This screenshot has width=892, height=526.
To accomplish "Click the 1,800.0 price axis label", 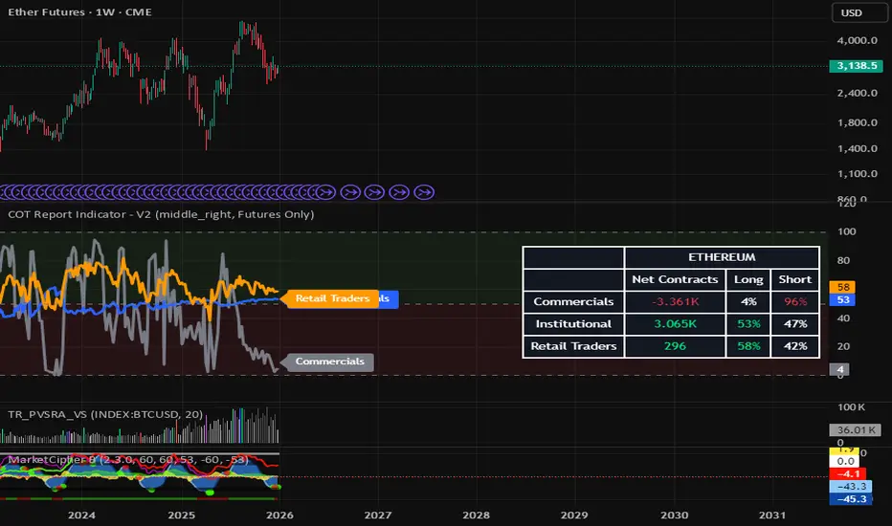I will point(857,122).
